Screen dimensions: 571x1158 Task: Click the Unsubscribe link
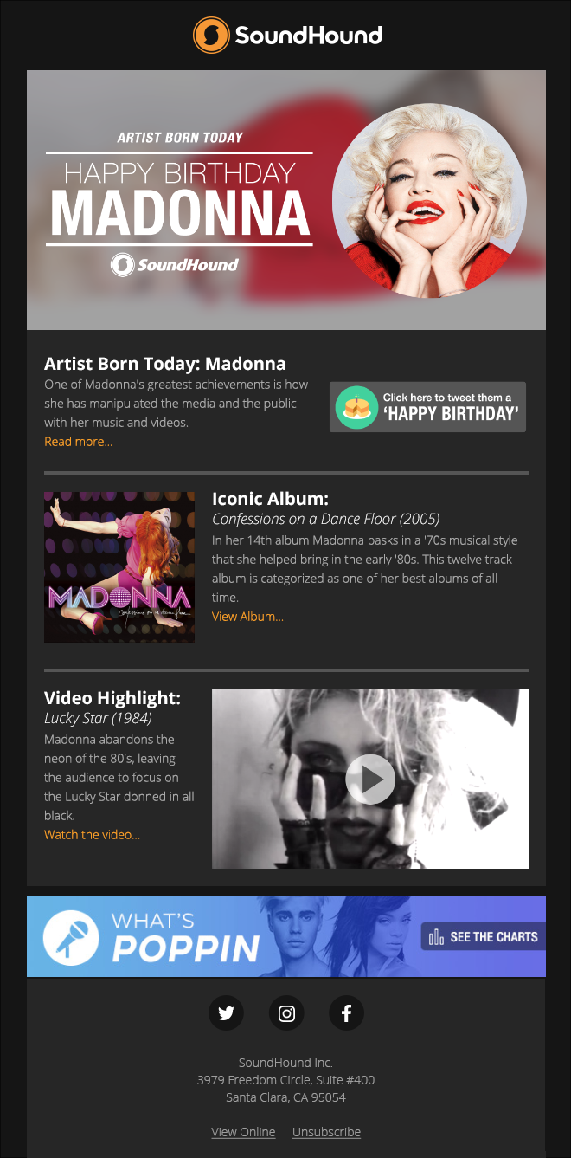[x=326, y=1132]
